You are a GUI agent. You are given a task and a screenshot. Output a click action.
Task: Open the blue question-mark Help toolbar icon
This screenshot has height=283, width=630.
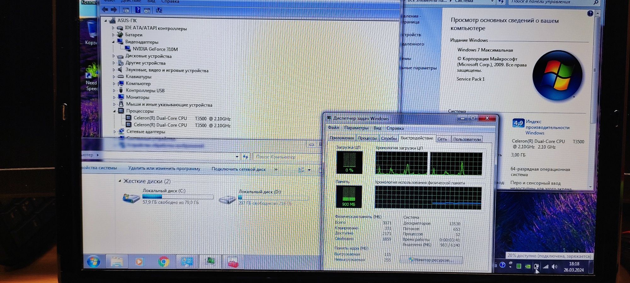138,10
